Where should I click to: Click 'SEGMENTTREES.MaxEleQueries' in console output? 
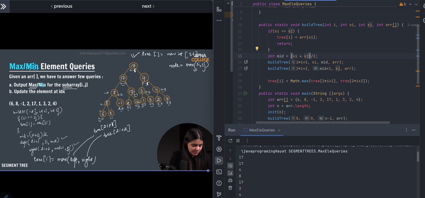click(x=317, y=151)
